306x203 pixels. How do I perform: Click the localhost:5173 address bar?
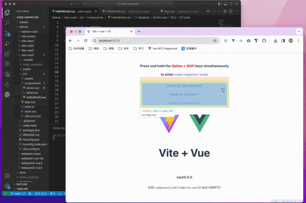pyautogui.click(x=143, y=41)
